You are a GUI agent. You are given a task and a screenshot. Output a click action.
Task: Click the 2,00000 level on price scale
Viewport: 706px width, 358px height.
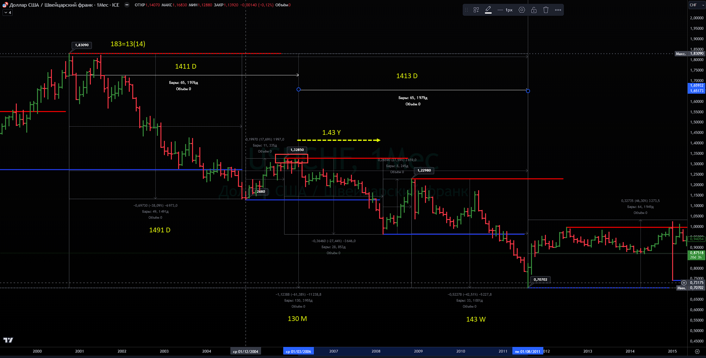(x=697, y=18)
